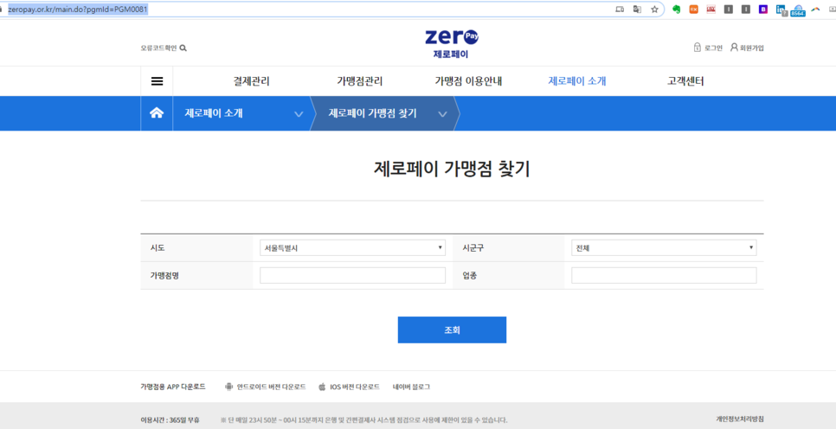The height and width of the screenshot is (429, 836).
Task: Click the Android icon in footer
Action: (229, 387)
